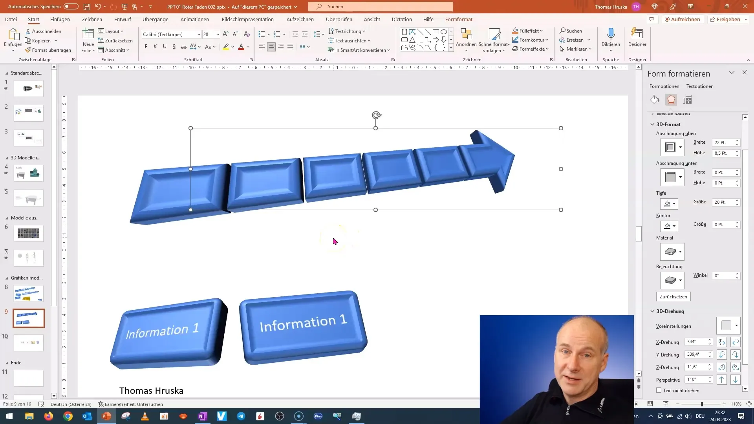
Task: Select the Textoptionen tab in side panel
Action: (x=700, y=86)
